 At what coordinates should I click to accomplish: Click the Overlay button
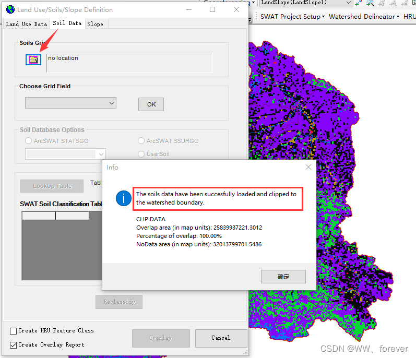point(161,338)
